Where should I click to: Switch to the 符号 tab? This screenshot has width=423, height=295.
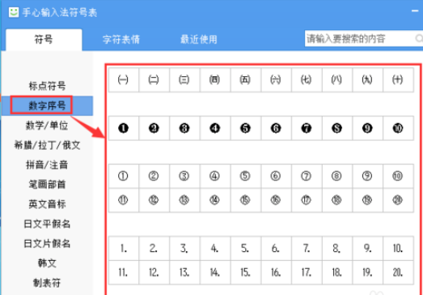pos(44,40)
